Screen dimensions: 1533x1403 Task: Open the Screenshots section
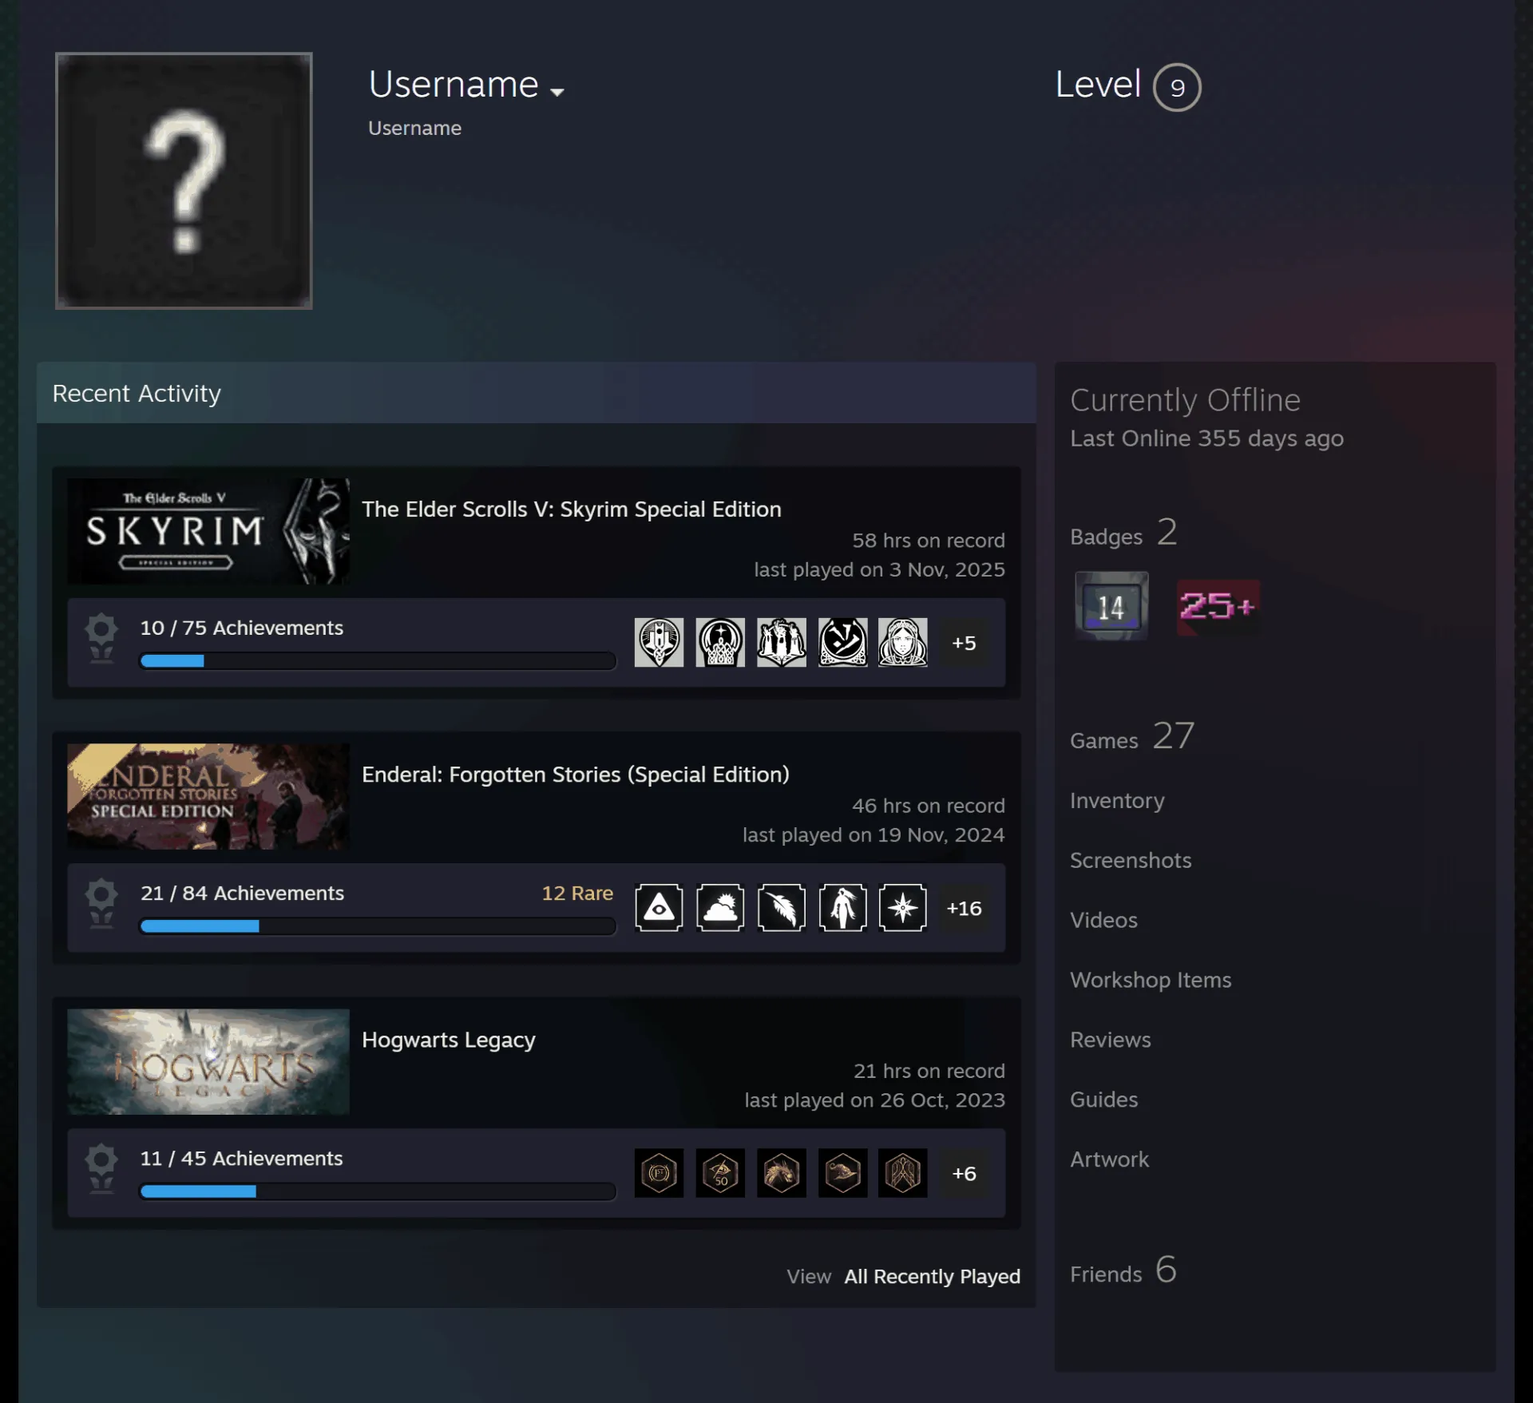tap(1131, 860)
